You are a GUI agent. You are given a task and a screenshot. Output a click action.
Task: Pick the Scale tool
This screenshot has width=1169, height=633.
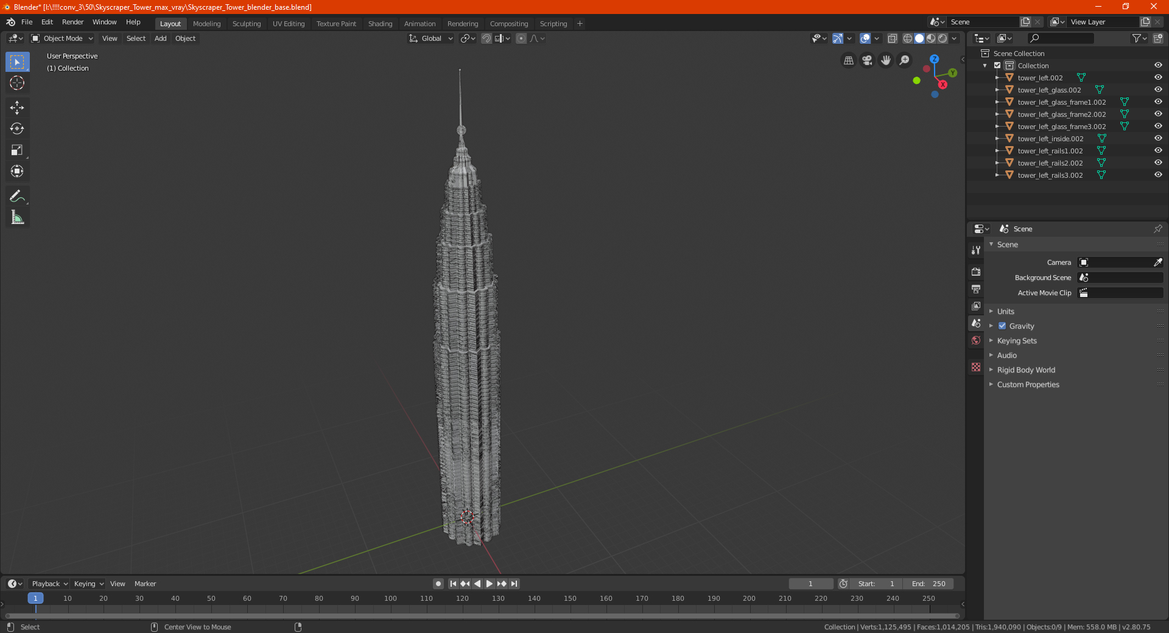(x=17, y=150)
